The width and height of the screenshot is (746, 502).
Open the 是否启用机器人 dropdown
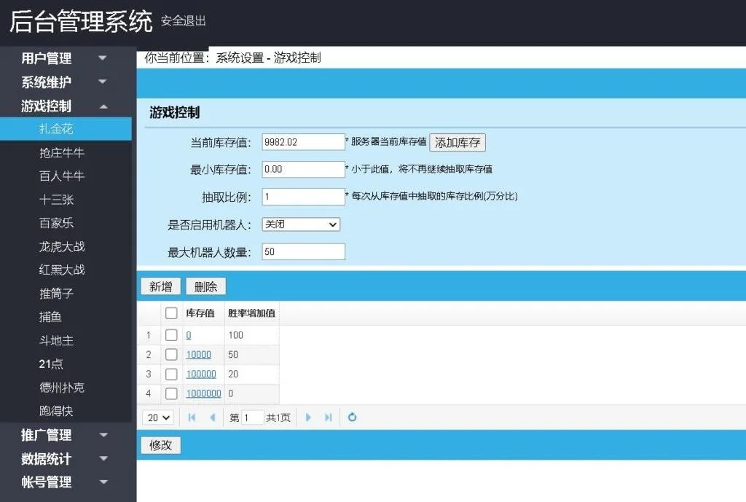301,224
